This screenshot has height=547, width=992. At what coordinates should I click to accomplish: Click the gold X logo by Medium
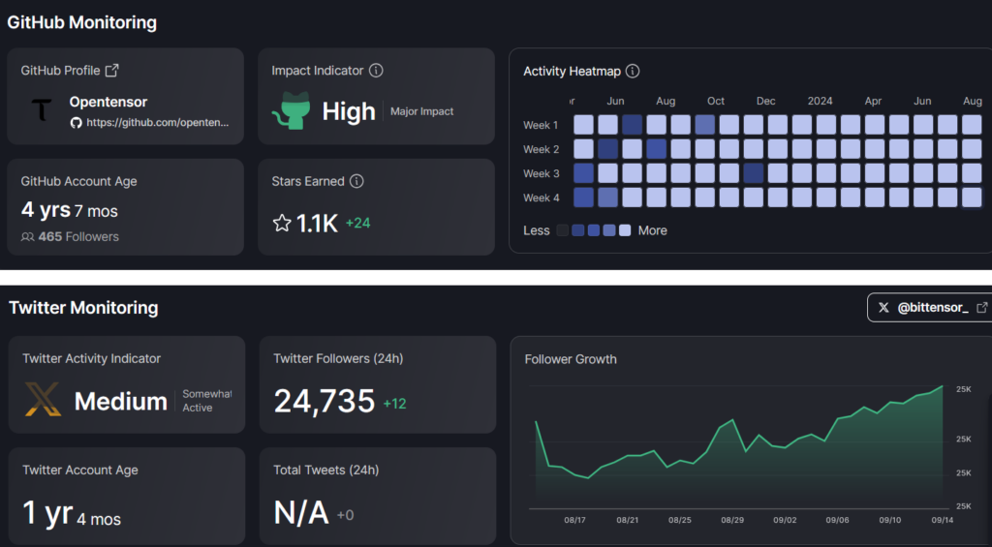[x=43, y=400]
